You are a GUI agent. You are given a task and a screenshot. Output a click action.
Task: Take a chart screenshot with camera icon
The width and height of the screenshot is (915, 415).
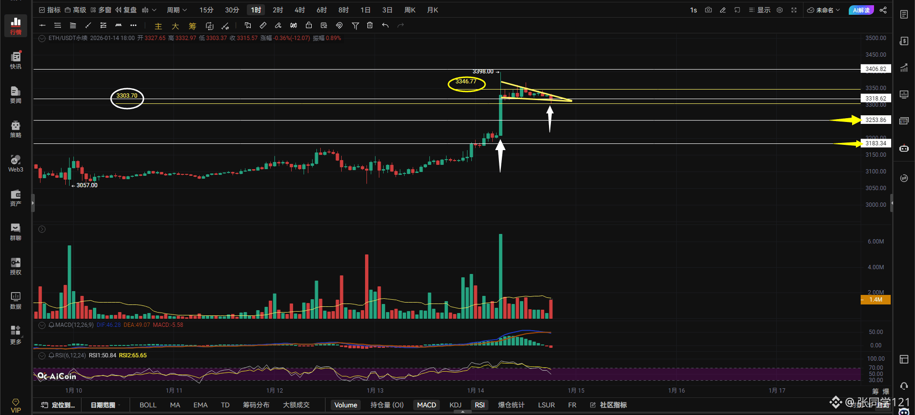709,10
